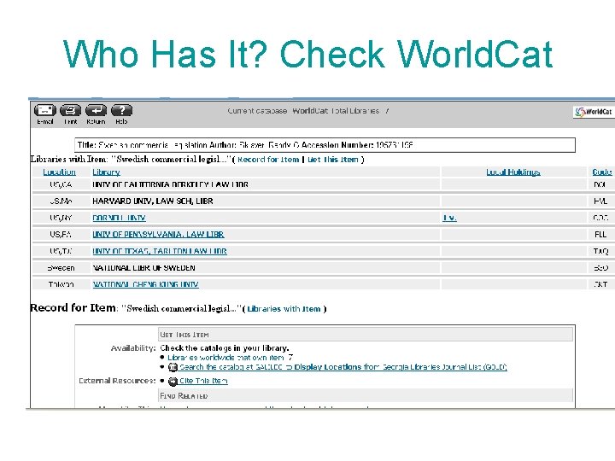
Task: Click Libraries with Item link
Action: (x=284, y=309)
